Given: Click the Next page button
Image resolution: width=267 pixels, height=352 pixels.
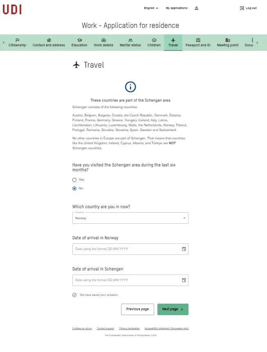Looking at the screenshot, I should tap(173, 309).
